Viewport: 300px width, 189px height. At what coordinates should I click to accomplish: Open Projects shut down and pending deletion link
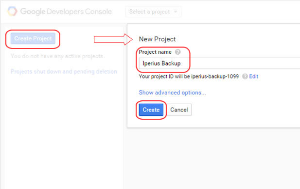[x=64, y=72]
